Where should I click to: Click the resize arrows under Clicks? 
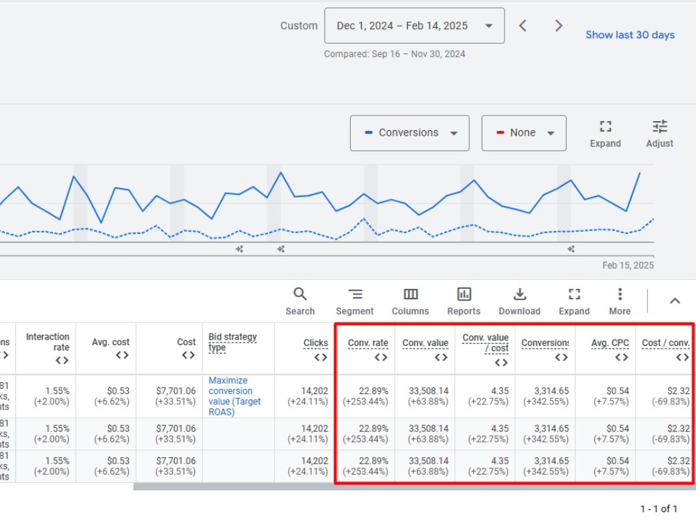(x=320, y=357)
